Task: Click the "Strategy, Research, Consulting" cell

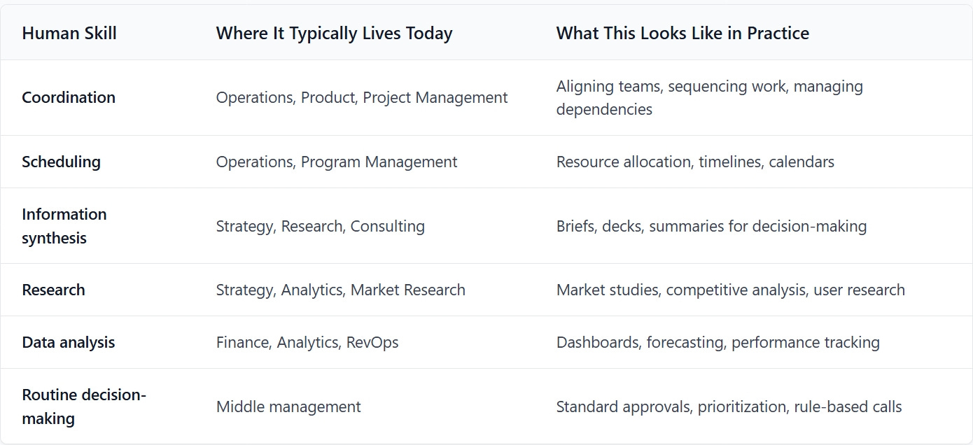Action: 320,226
